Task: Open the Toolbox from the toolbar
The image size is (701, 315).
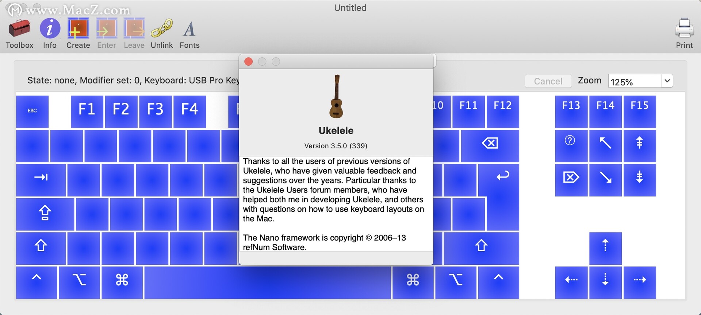Action: coord(19,34)
